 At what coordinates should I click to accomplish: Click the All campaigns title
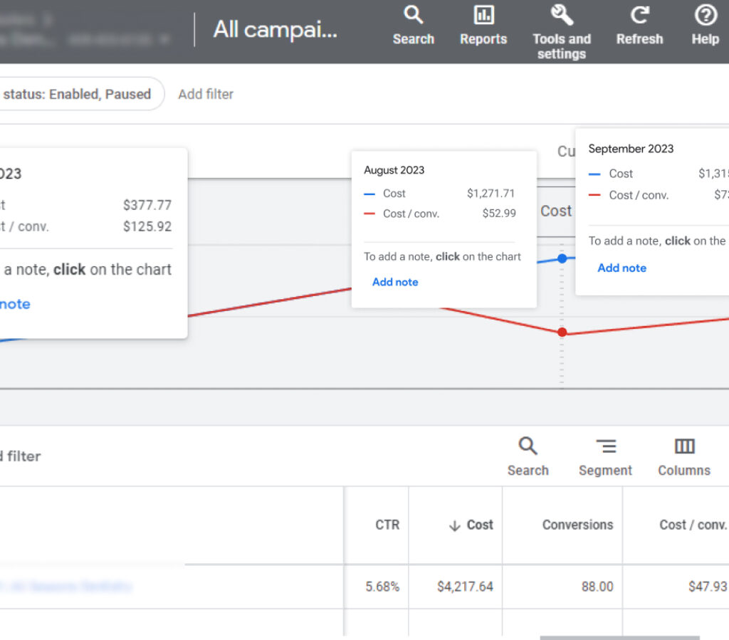[275, 29]
